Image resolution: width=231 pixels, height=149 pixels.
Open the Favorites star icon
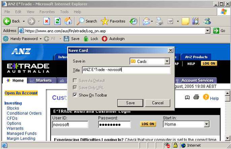point(105,21)
